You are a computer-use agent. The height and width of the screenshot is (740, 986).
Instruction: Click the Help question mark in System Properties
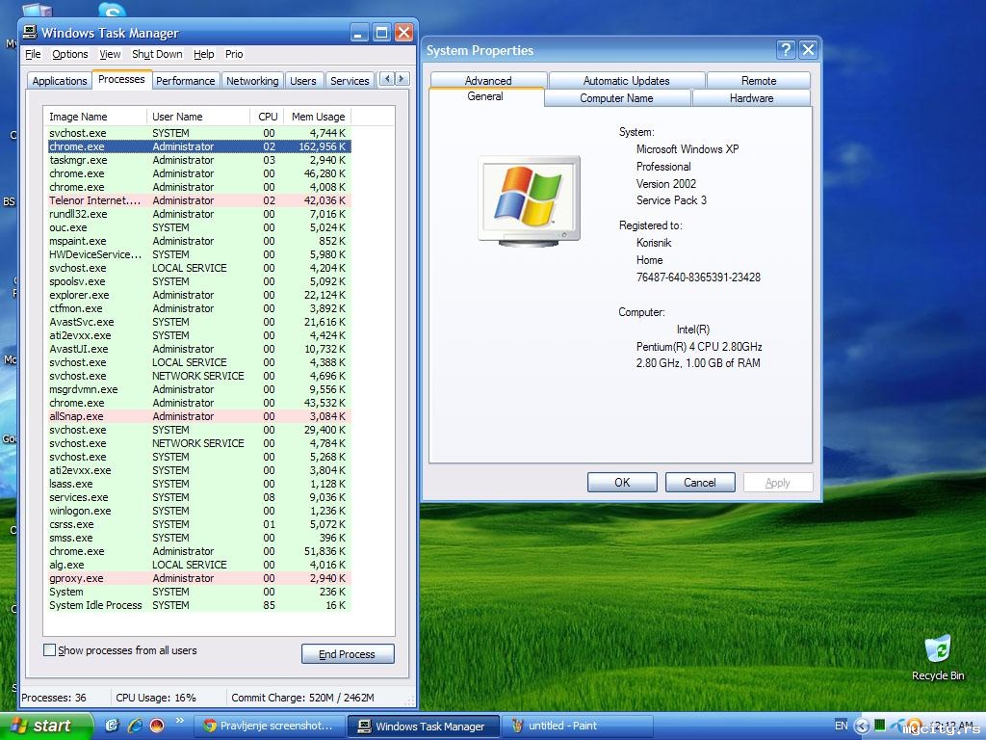pos(786,50)
